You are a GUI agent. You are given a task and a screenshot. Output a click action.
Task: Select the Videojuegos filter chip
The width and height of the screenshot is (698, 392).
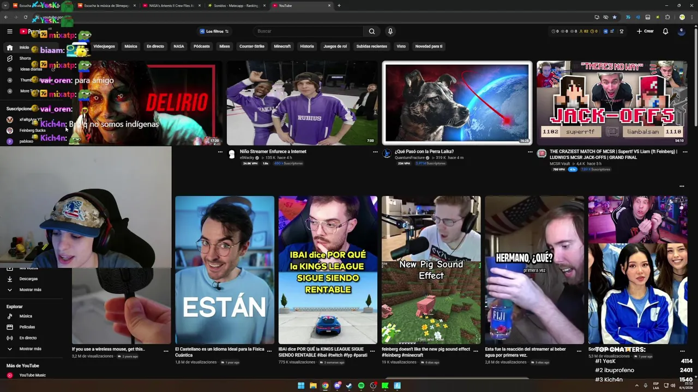104,46
